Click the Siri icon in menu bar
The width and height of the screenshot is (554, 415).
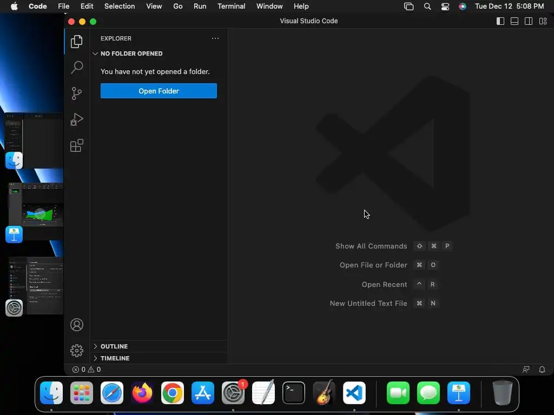pyautogui.click(x=463, y=6)
